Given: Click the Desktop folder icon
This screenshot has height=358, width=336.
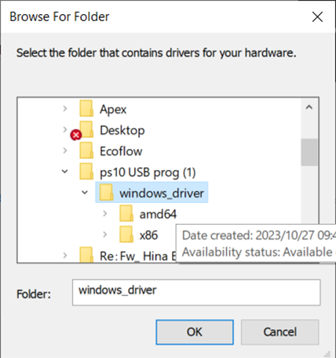Looking at the screenshot, I should click(87, 129).
